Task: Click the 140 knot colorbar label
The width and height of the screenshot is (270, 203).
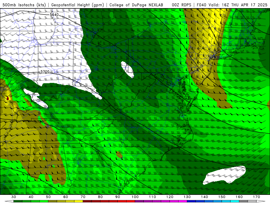Action: coord(205,197)
